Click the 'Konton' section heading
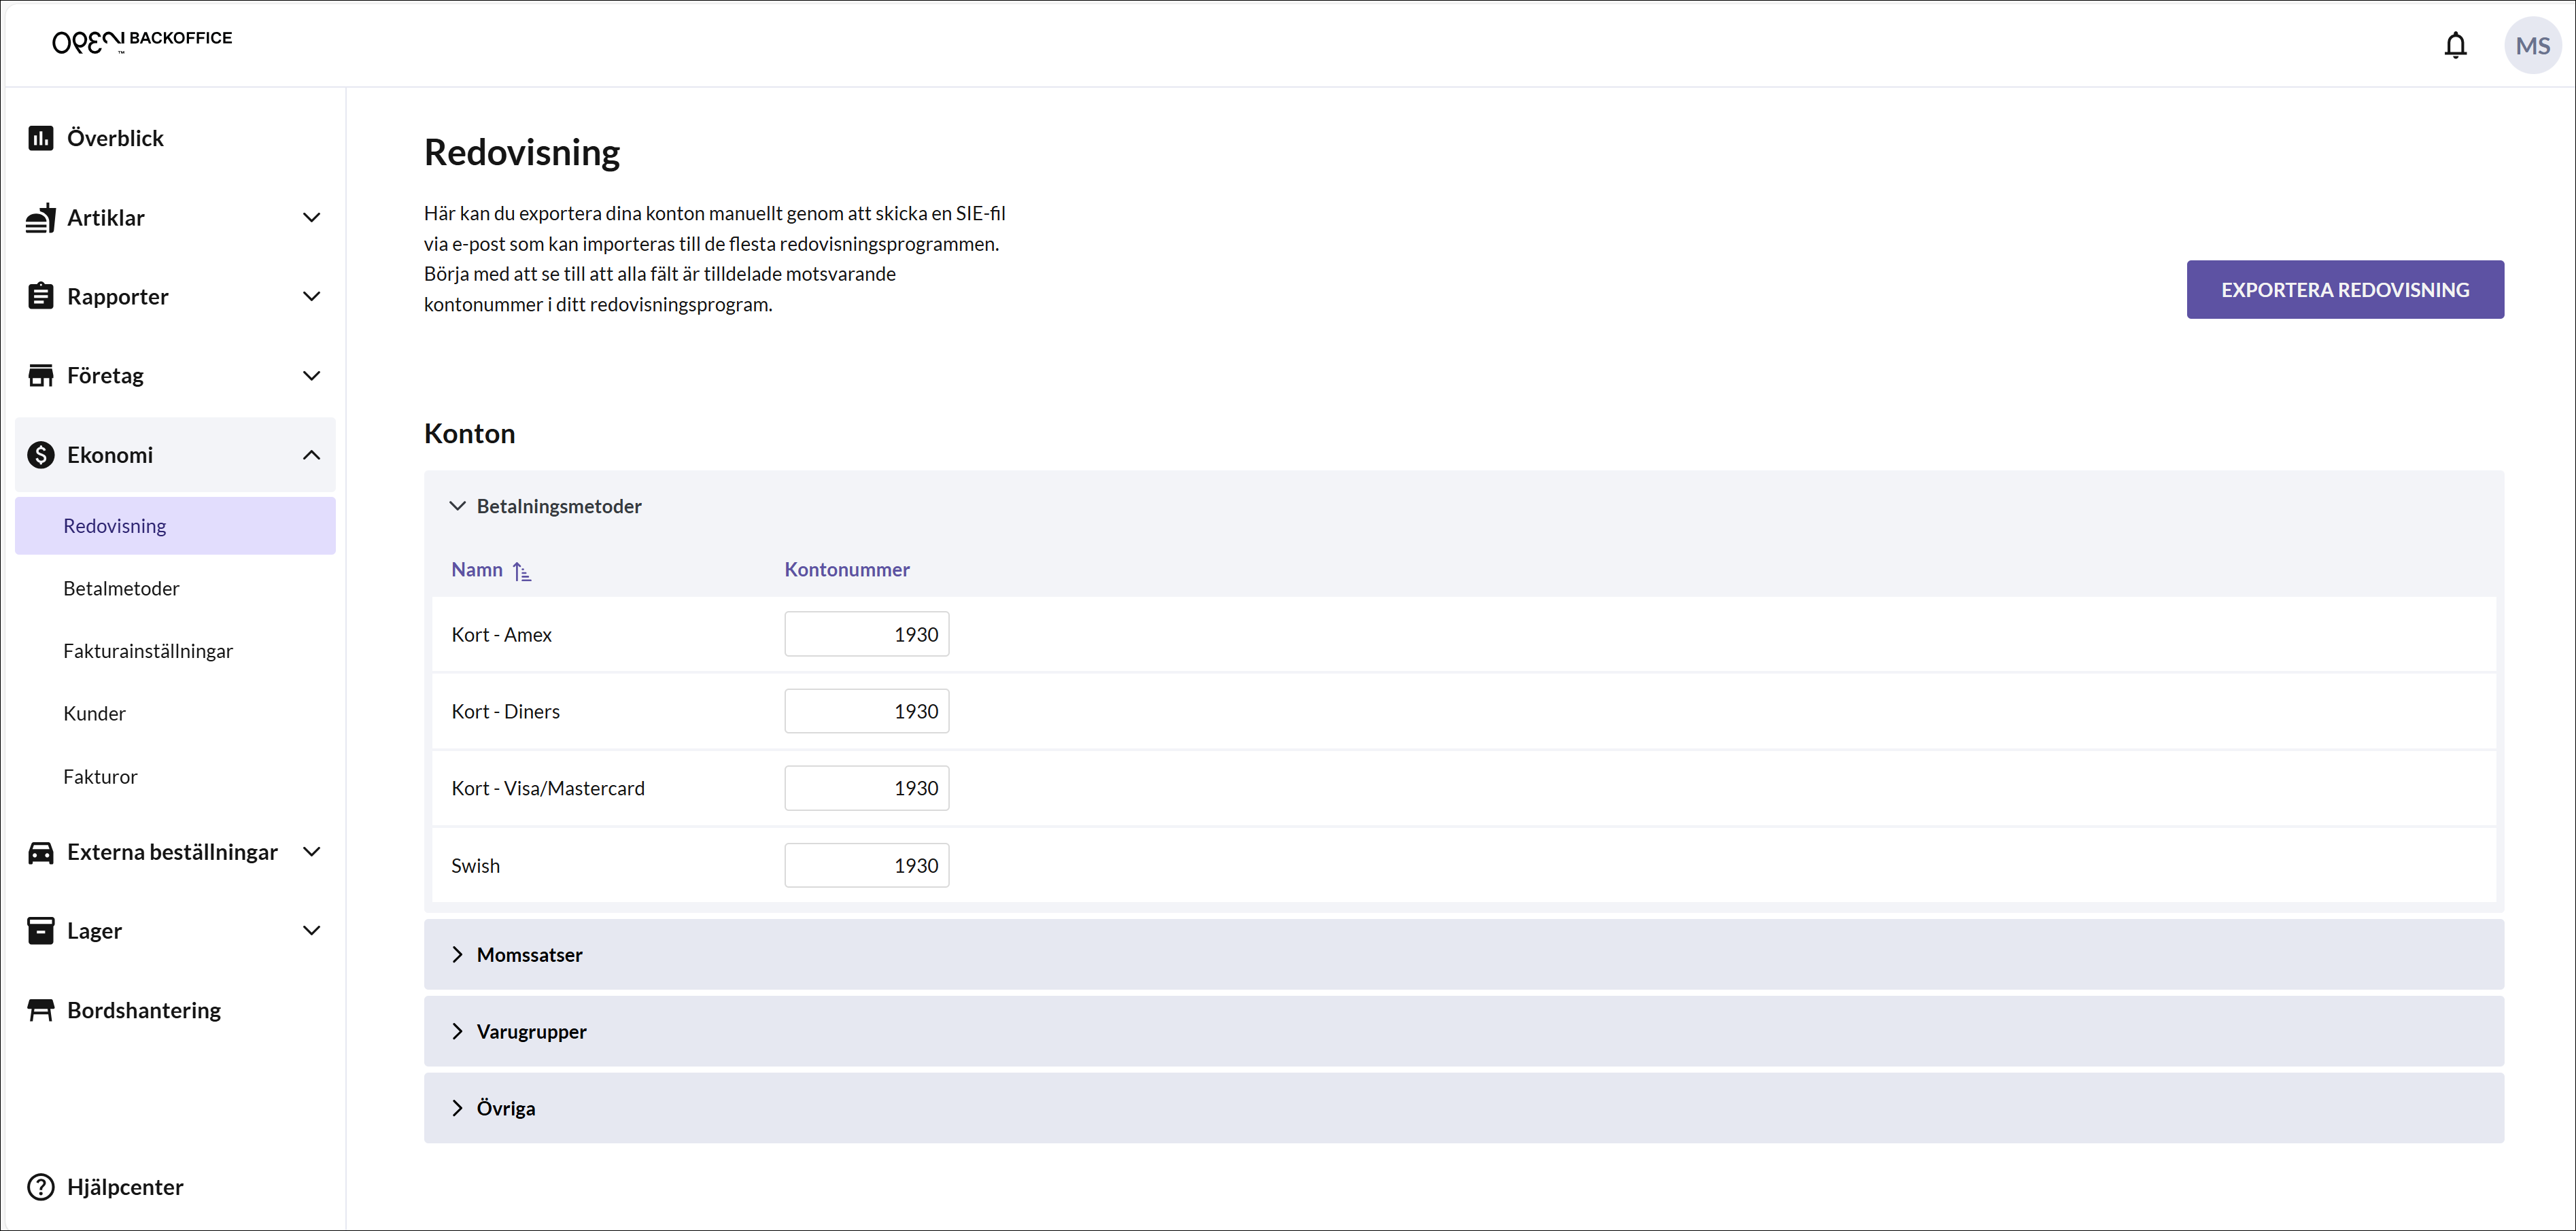 pyautogui.click(x=470, y=433)
